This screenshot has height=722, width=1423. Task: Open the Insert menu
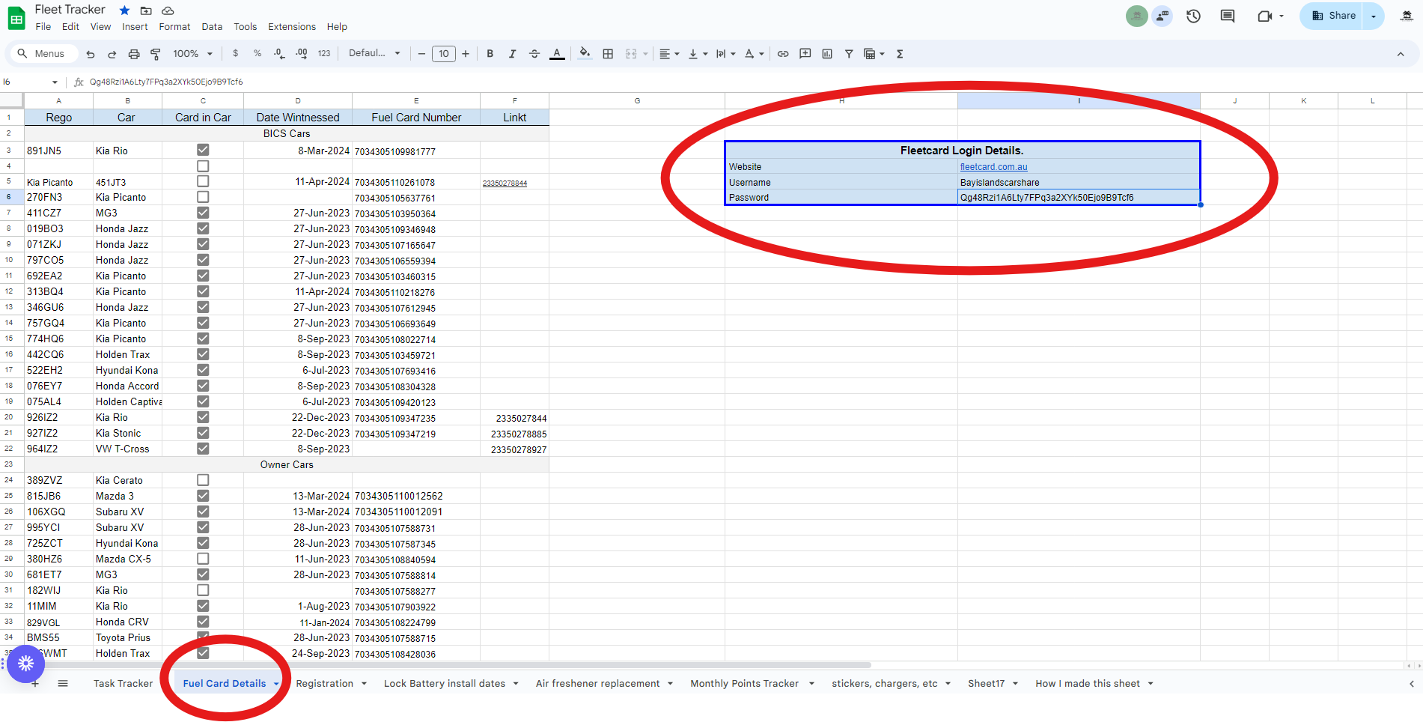[x=135, y=27]
